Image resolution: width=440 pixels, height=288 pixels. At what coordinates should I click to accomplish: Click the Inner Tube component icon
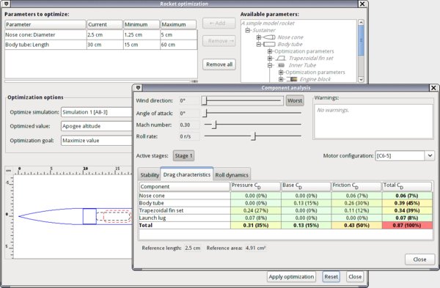pyautogui.click(x=281, y=65)
